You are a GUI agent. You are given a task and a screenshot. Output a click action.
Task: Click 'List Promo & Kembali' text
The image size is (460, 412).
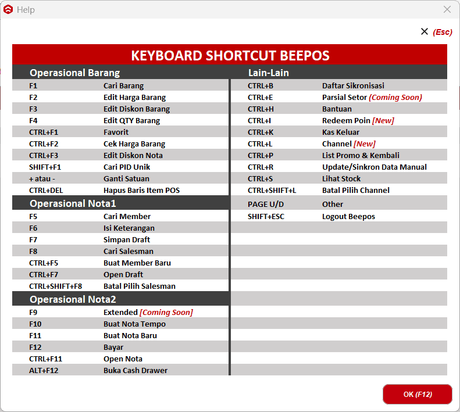[361, 155]
